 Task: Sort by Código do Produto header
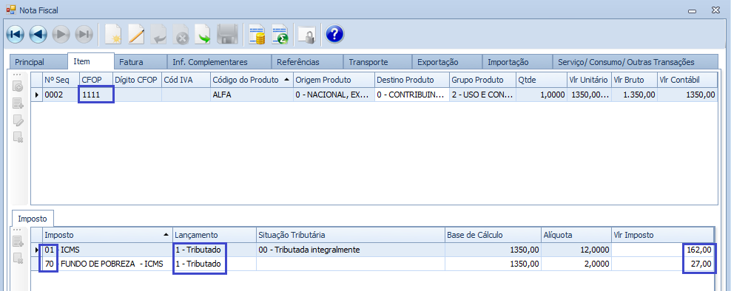[252, 80]
